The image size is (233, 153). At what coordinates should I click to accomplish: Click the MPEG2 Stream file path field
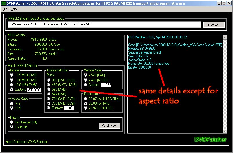[104, 25]
